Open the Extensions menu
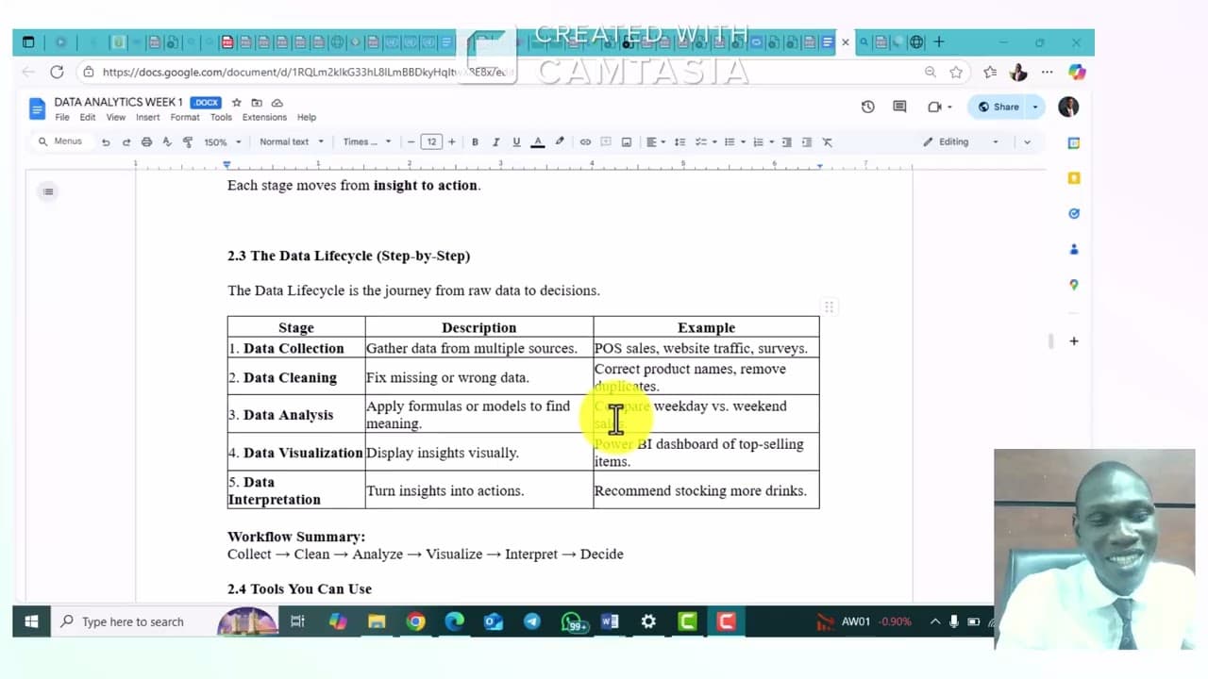 pyautogui.click(x=264, y=118)
